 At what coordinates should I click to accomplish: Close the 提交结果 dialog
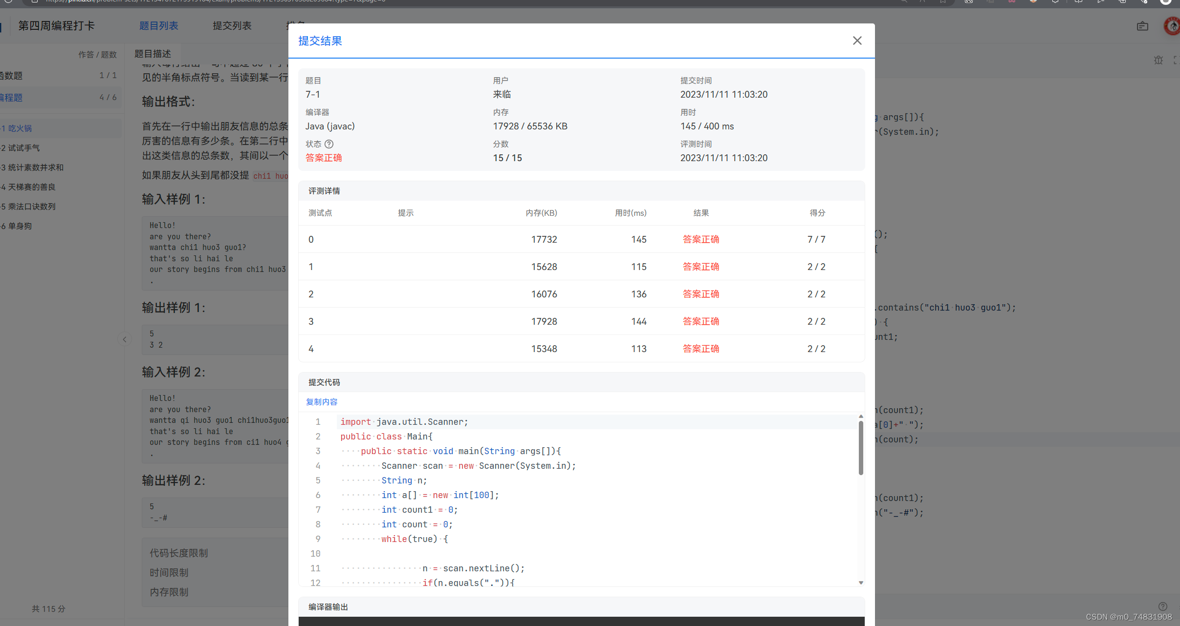click(857, 41)
